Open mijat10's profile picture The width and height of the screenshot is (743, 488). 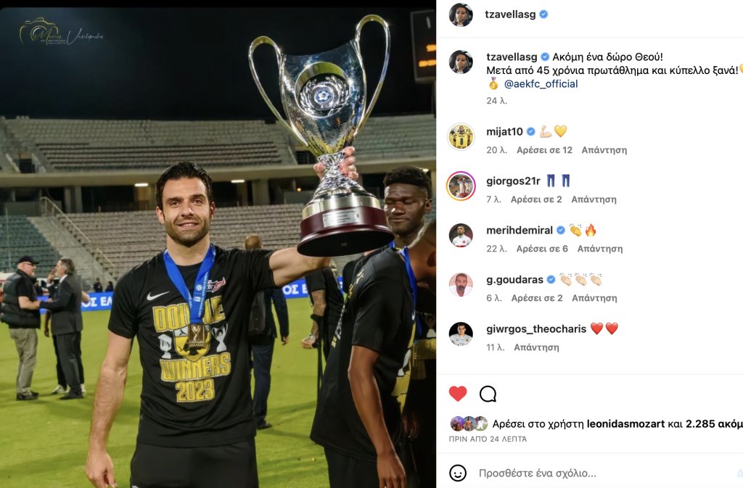pos(461,136)
